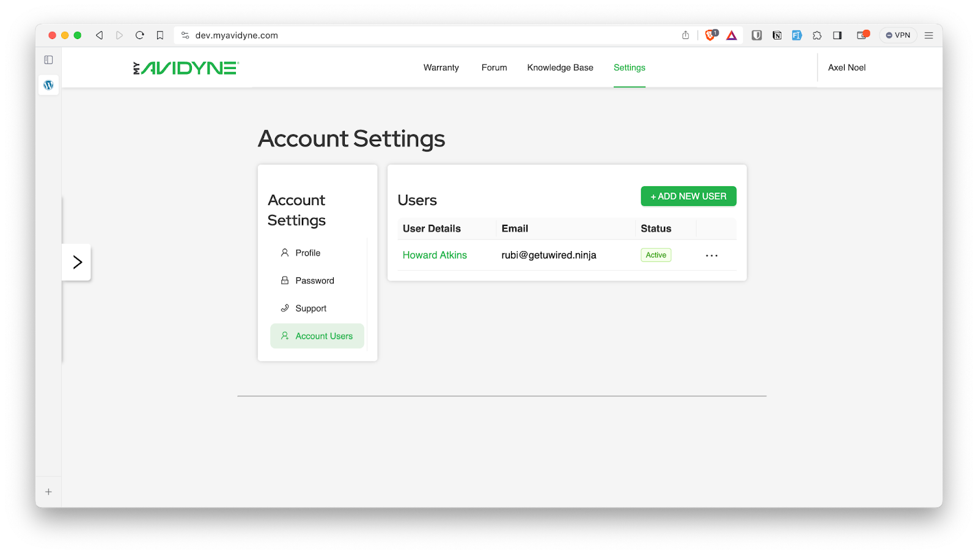Click the Support phone icon
978x554 pixels.
[x=285, y=308]
